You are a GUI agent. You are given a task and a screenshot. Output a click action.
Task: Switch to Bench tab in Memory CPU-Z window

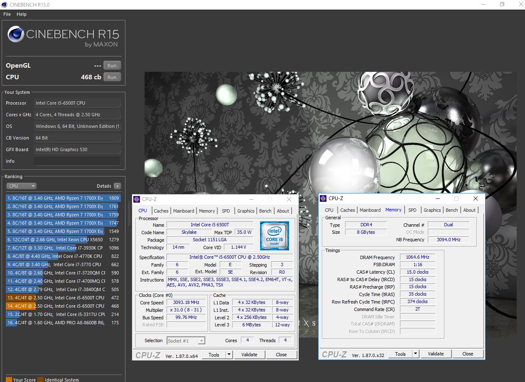click(x=452, y=210)
